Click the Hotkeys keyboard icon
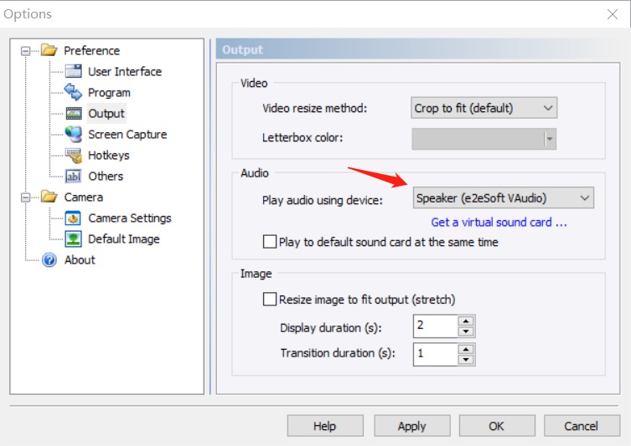631x446 pixels. coord(74,156)
